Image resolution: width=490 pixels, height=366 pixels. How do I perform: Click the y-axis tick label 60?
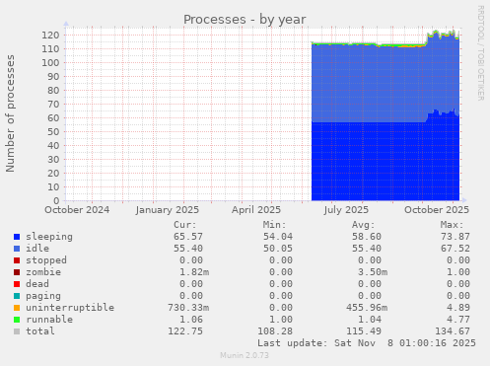coord(53,118)
